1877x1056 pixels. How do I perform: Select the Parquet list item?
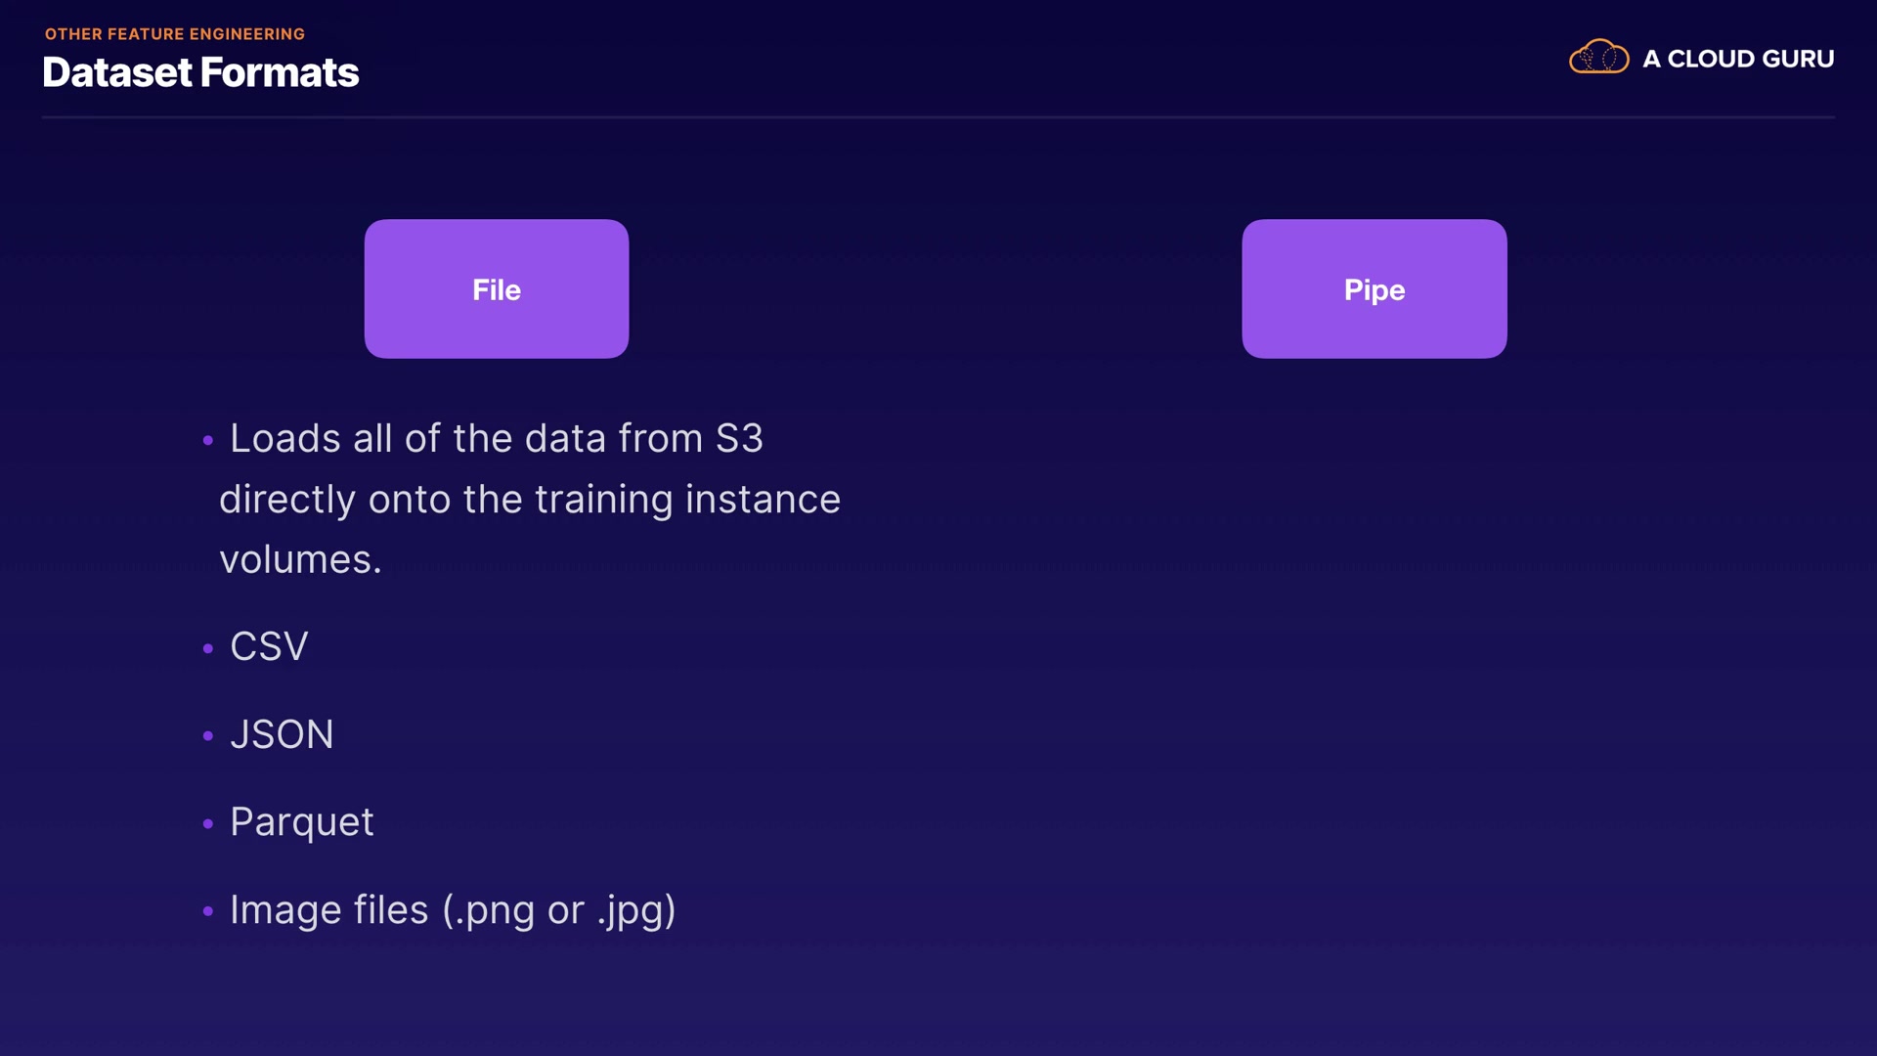click(x=301, y=822)
